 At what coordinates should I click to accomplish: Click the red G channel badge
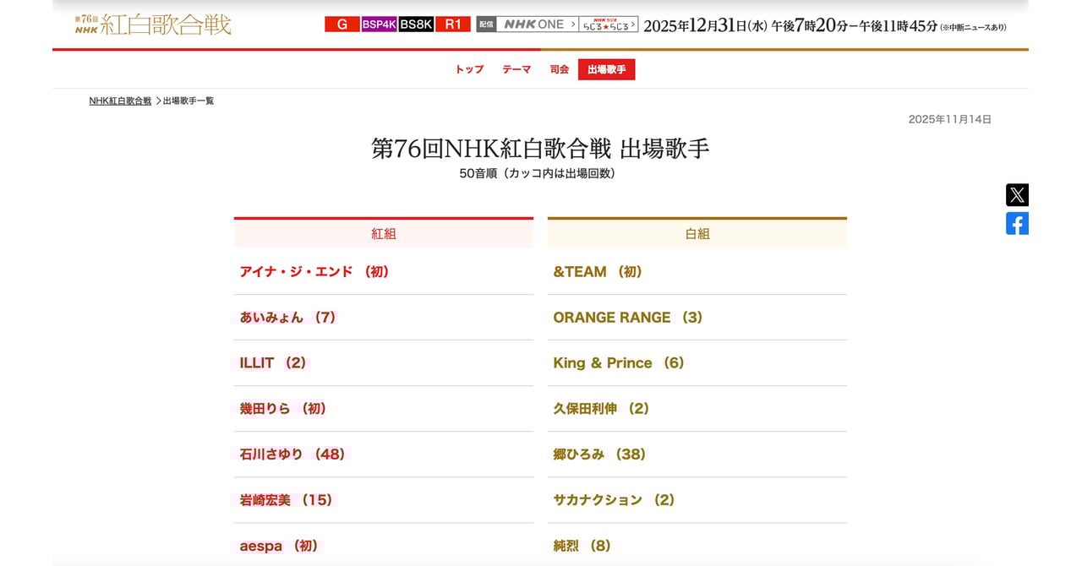click(x=342, y=24)
